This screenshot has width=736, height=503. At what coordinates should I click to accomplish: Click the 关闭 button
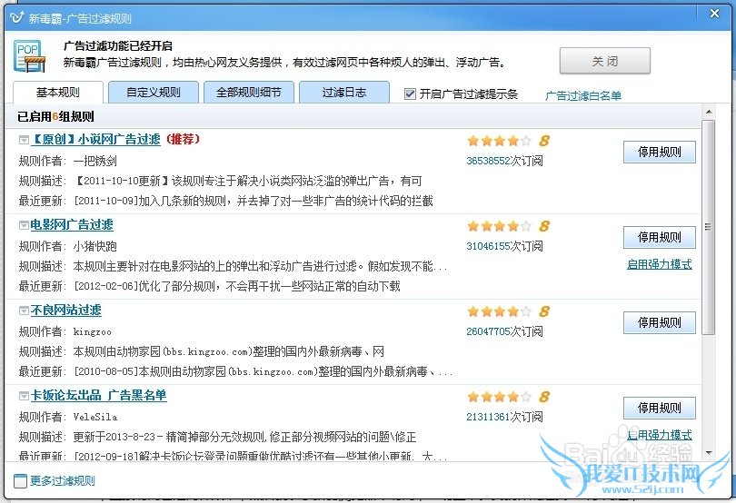pyautogui.click(x=604, y=61)
